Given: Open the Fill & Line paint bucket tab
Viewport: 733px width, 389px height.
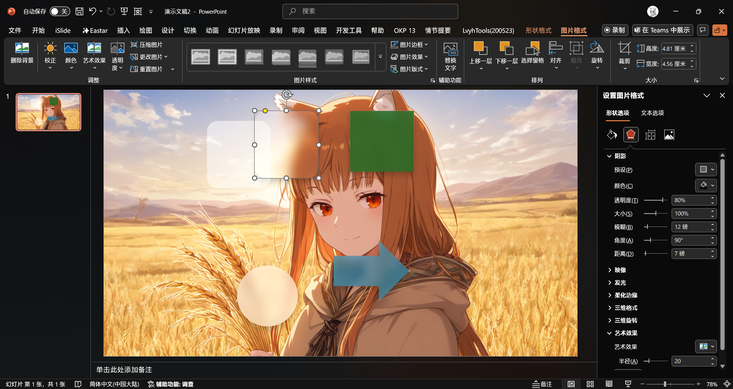Looking at the screenshot, I should coord(612,135).
